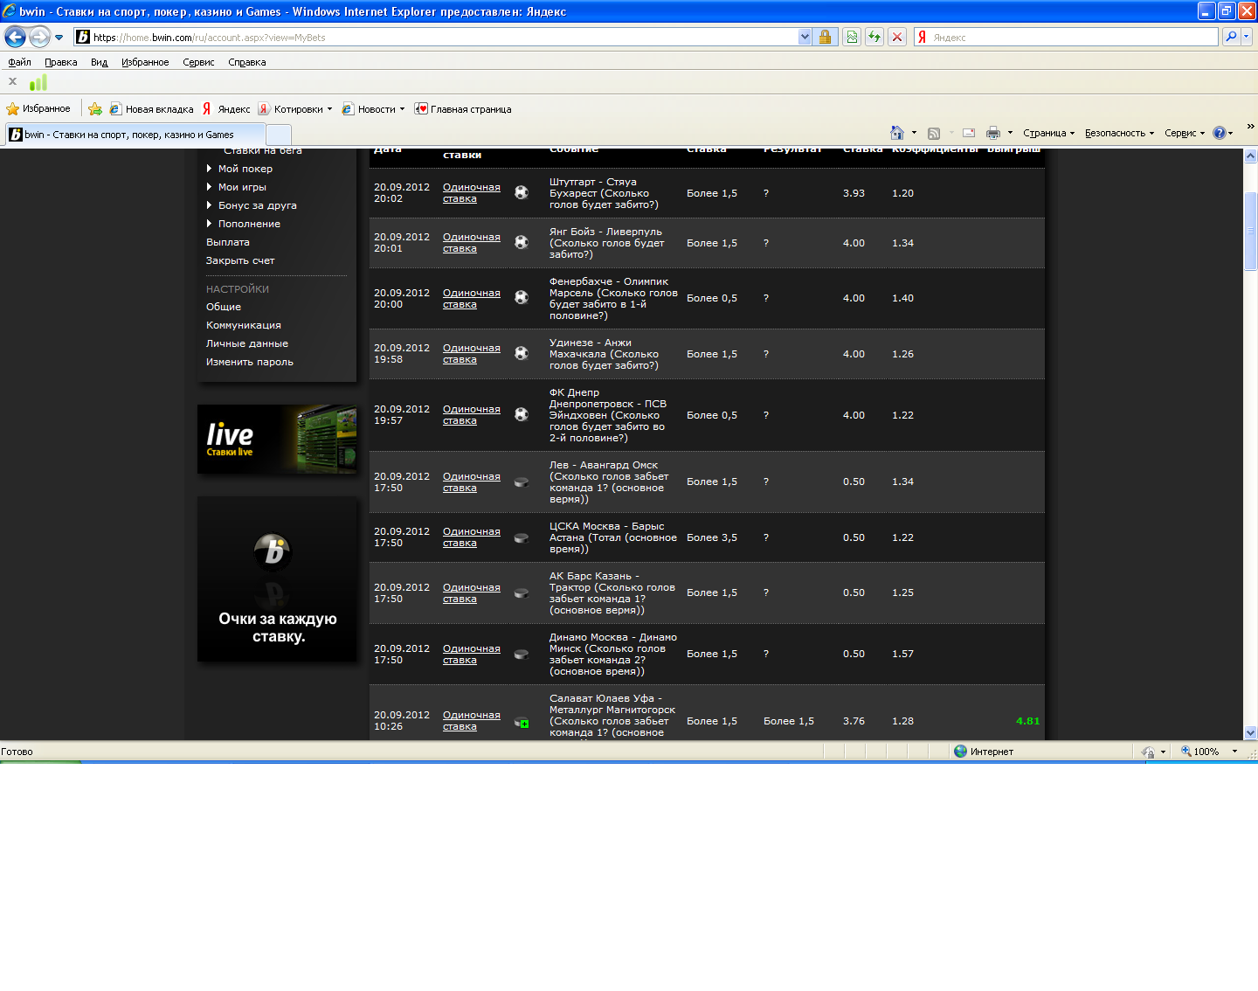Open the Котировки favorites item
1258x991 pixels.
[x=295, y=109]
